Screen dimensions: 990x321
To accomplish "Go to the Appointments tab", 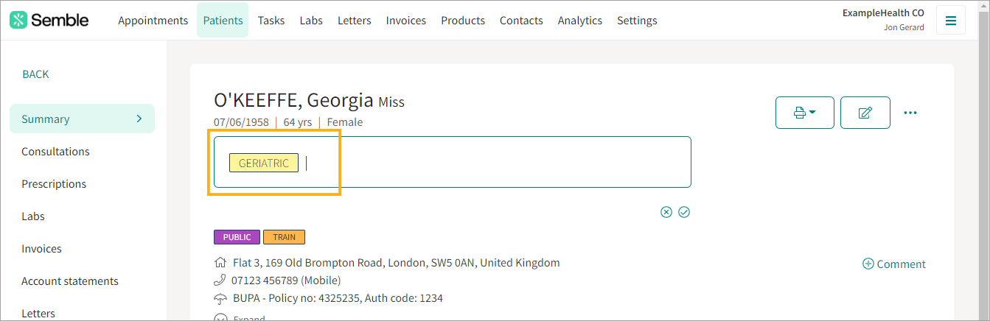I will (153, 21).
